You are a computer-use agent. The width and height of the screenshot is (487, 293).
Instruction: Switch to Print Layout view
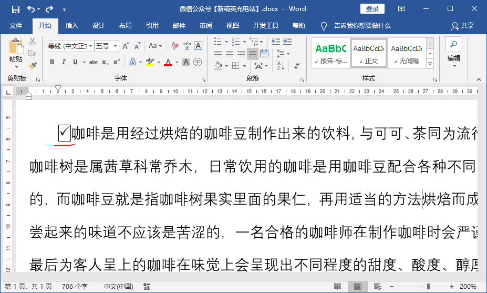pyautogui.click(x=357, y=287)
